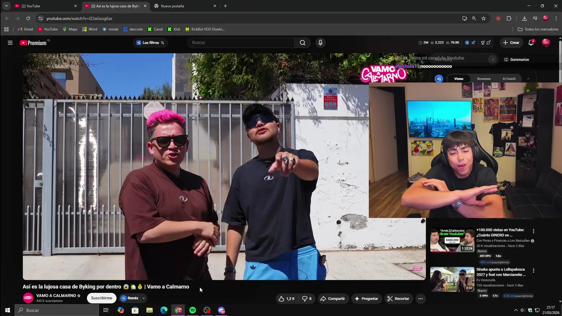Screen dimensions: 562x316
Task: Expand the Remix button dropdown arrow
Action: pyautogui.click(x=143, y=298)
